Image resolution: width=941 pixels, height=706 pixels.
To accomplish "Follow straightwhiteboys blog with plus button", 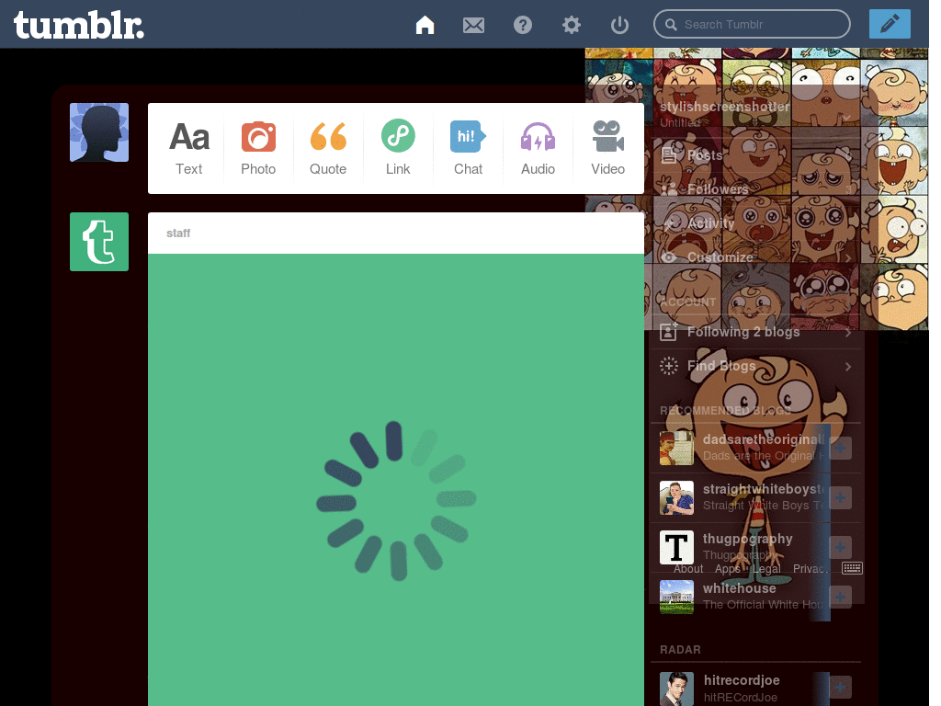I will 840,497.
